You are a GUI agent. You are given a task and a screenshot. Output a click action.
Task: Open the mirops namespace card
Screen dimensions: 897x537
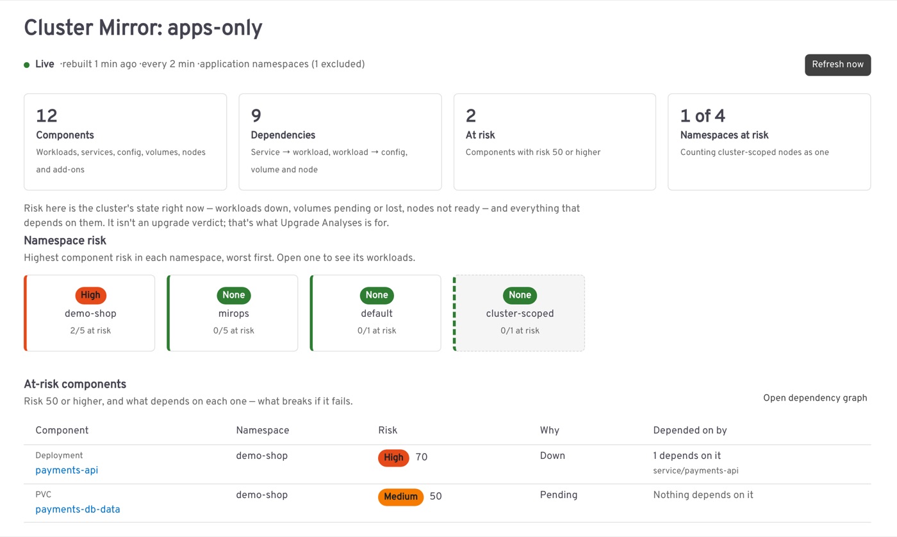click(x=233, y=313)
